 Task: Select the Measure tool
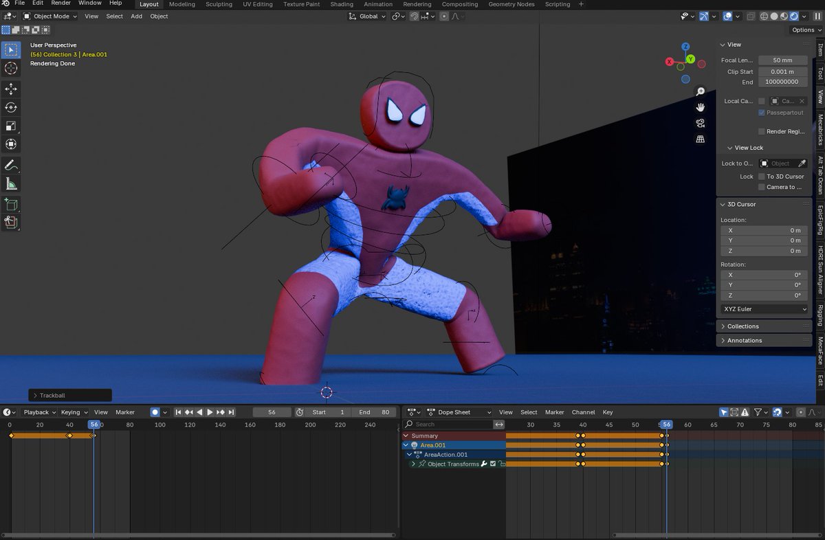[x=11, y=183]
